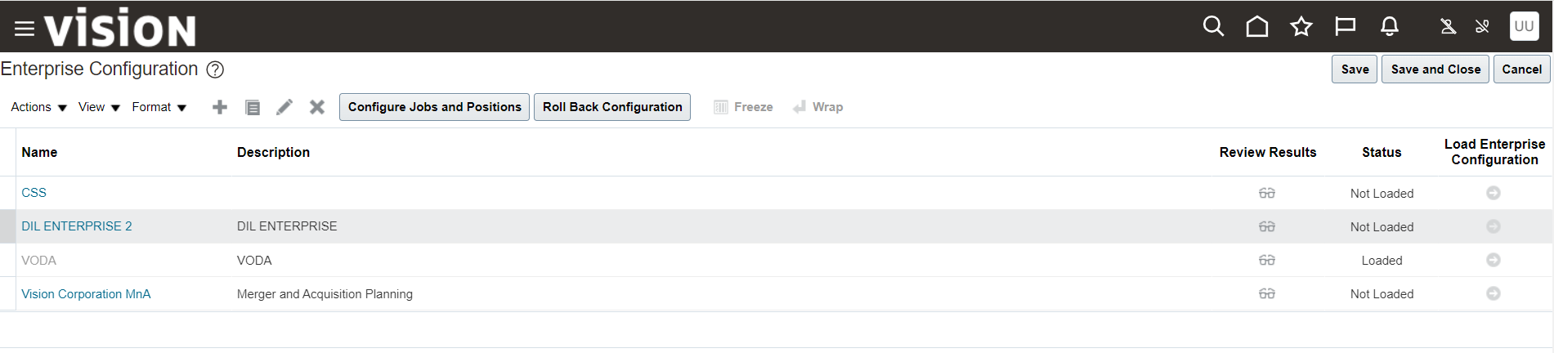
Task: Open the help icon beside Enterprise Configuration
Action: [x=215, y=69]
